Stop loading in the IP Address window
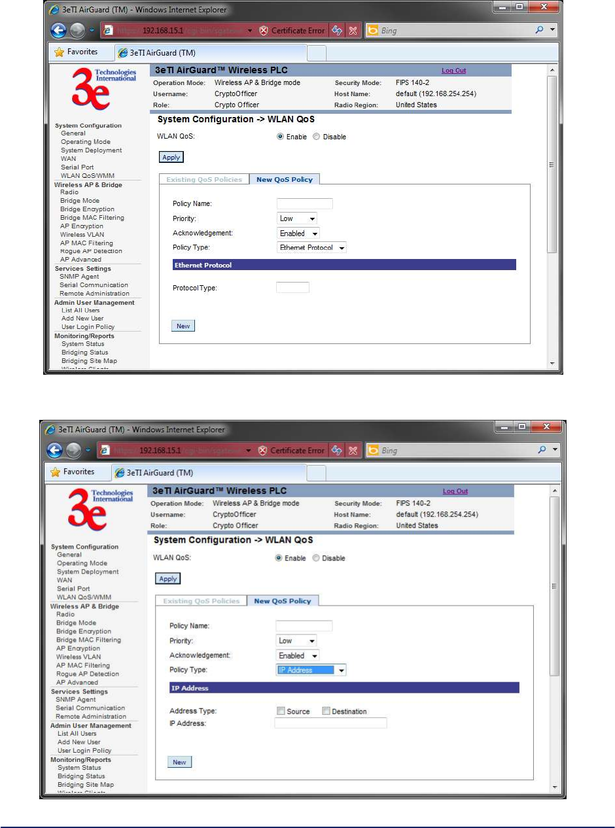This screenshot has height=828, width=615. click(353, 450)
